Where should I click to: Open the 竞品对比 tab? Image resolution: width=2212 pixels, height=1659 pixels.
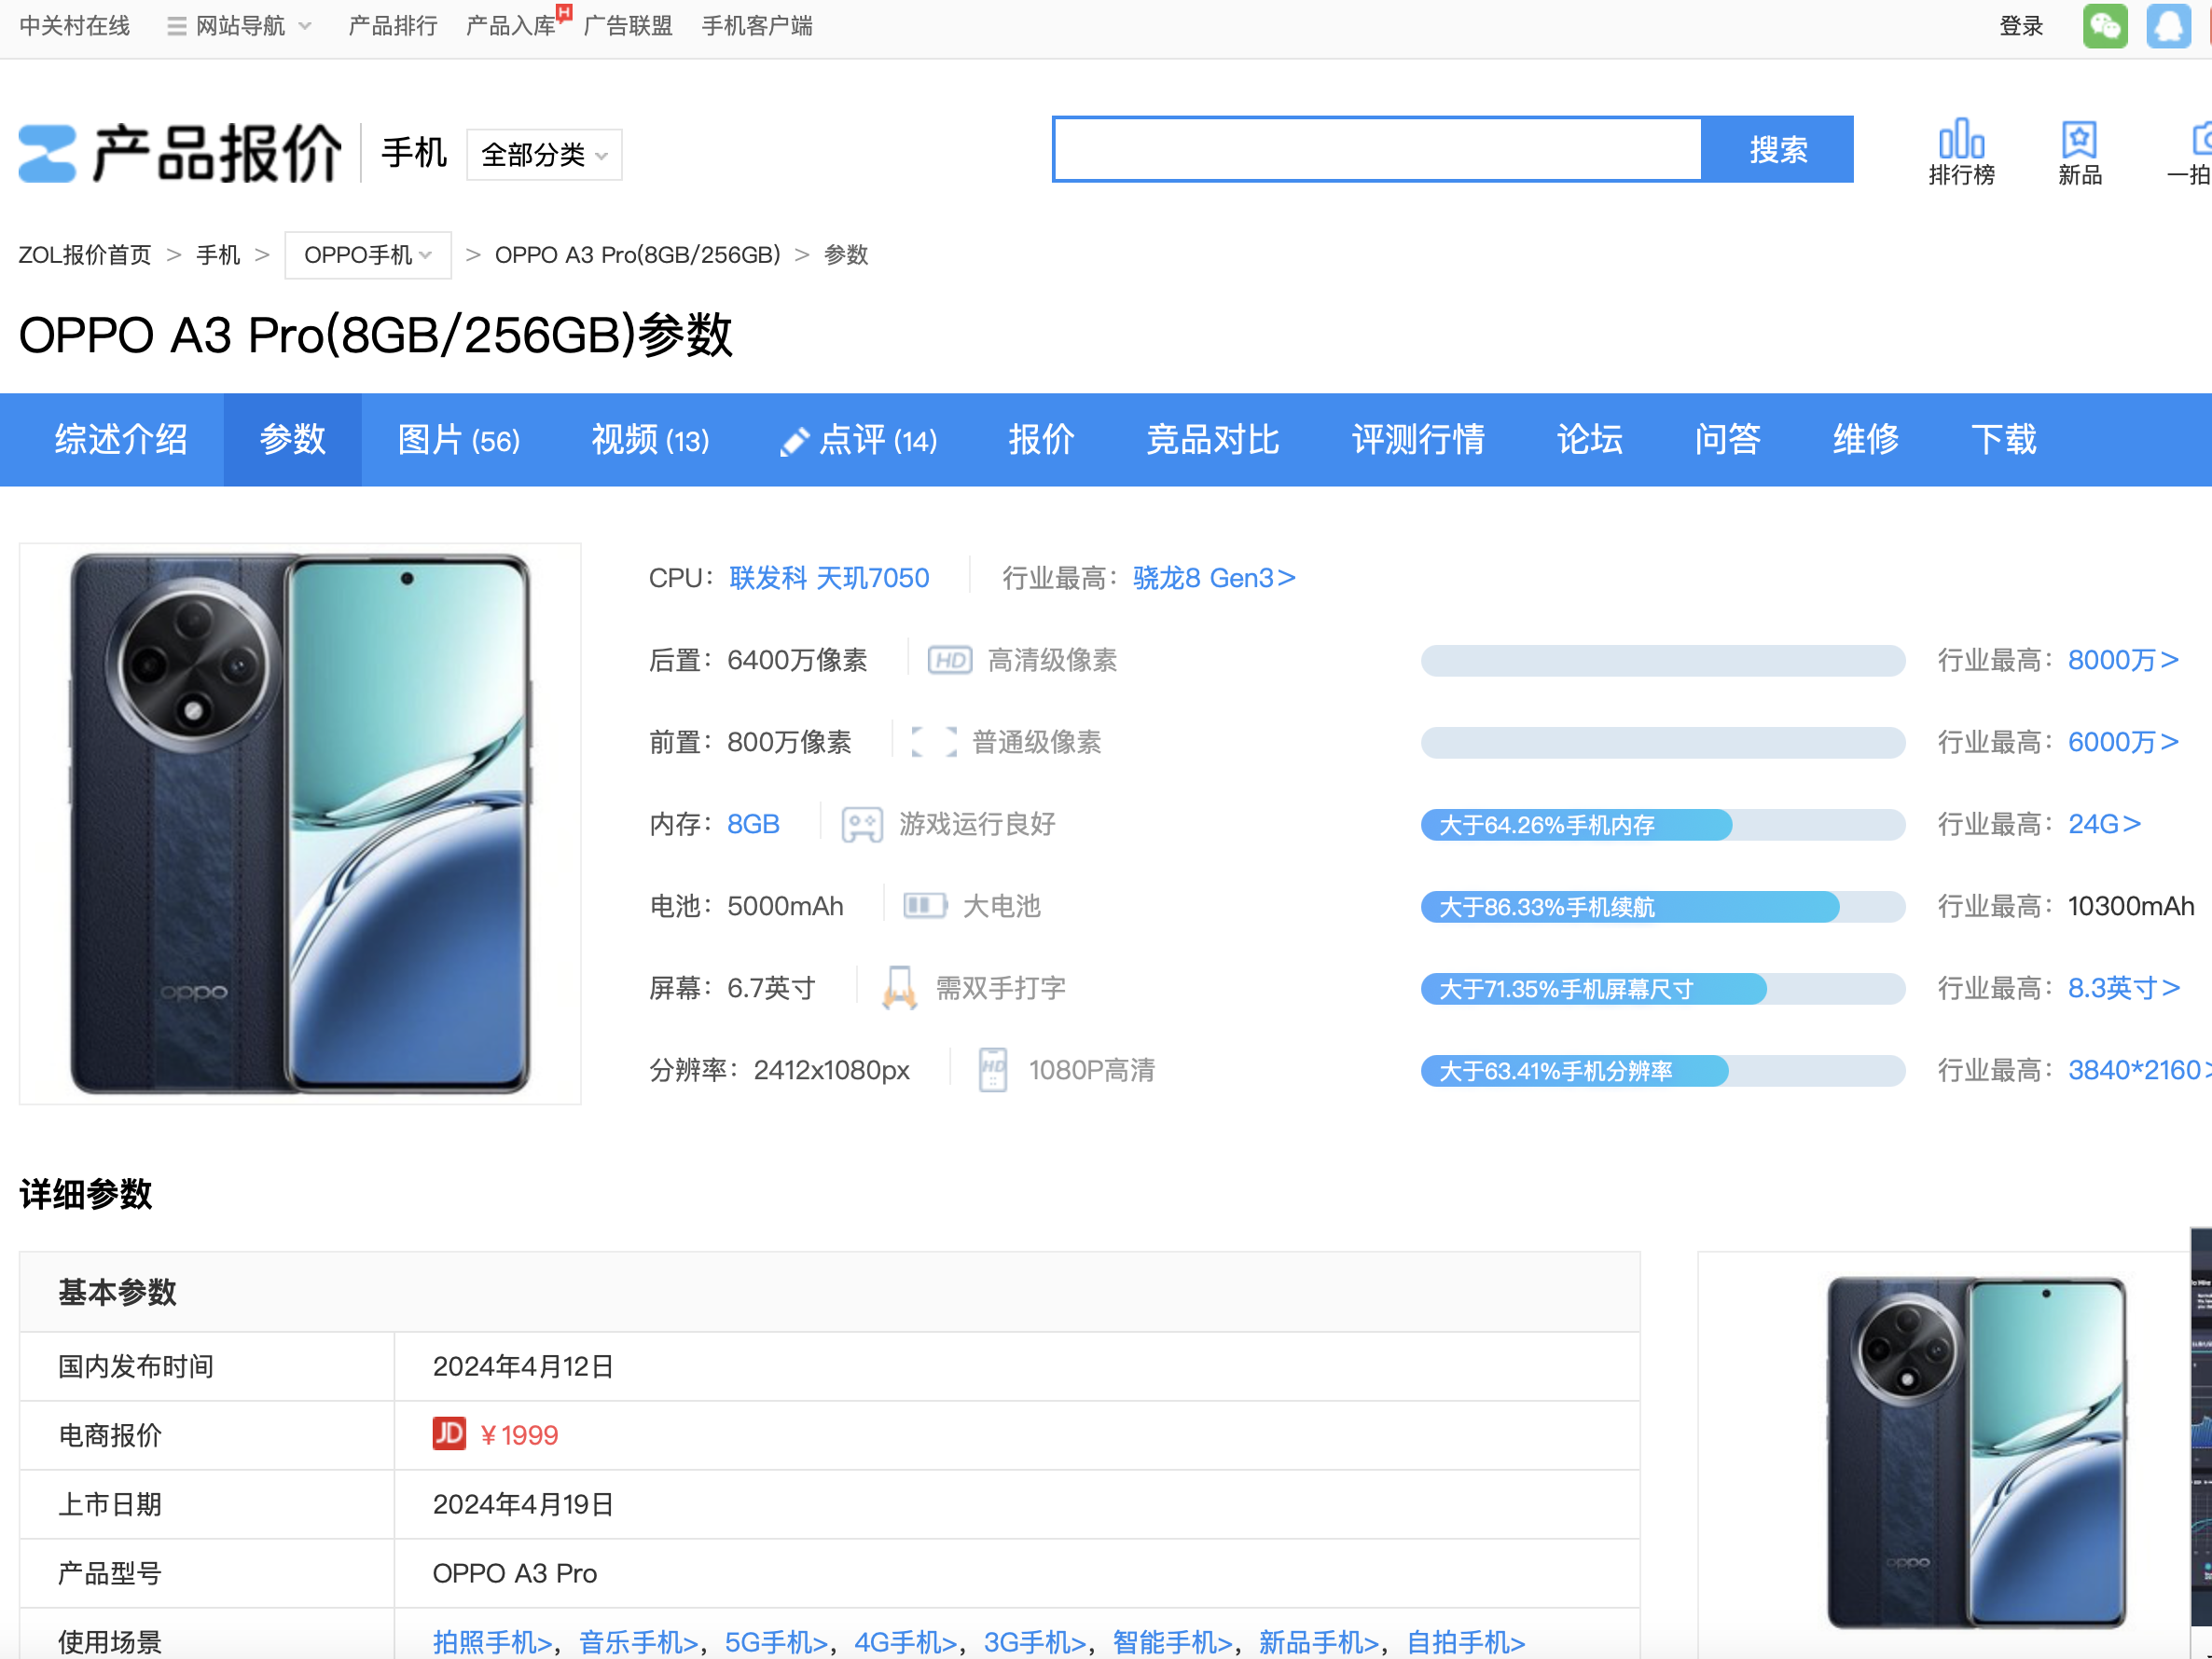[1213, 440]
